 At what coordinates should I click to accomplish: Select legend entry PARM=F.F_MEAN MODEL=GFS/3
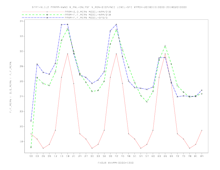point(86,18)
